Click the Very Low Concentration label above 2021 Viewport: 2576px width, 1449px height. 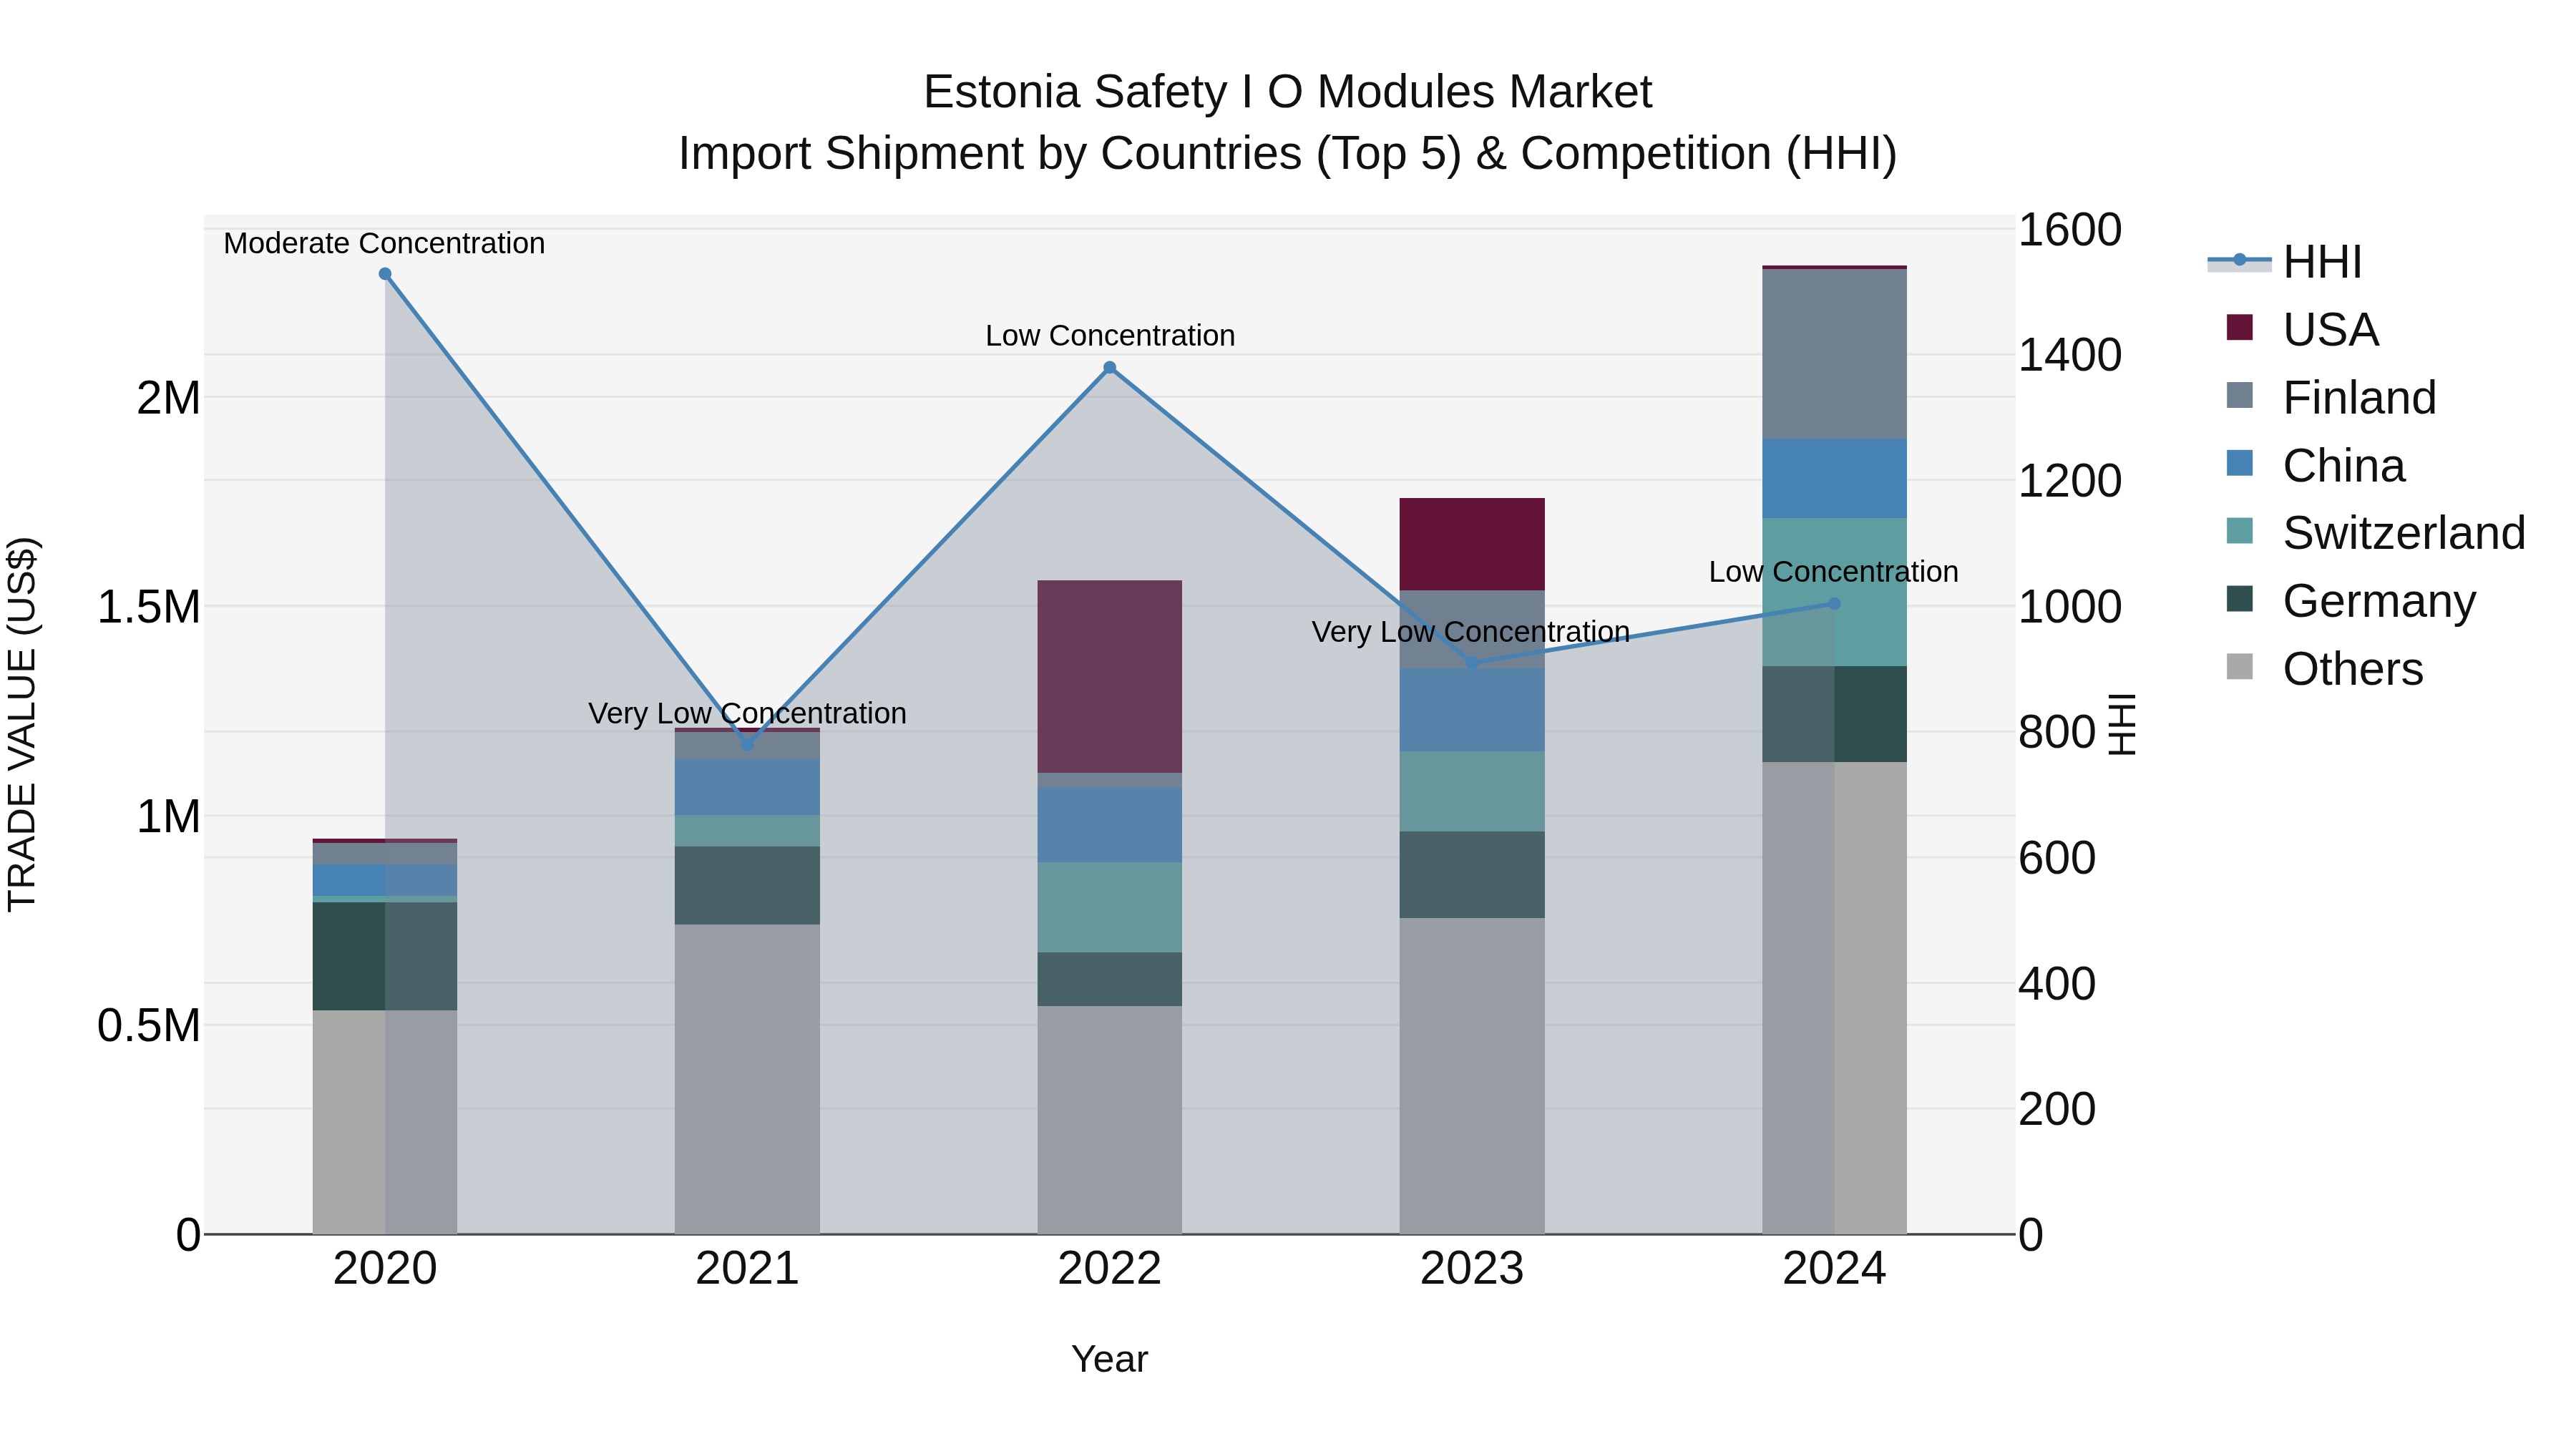click(x=747, y=714)
